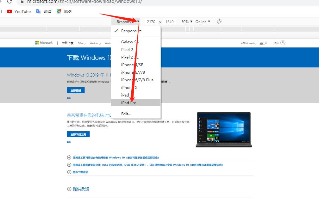Open the 地图 (Maps) bookmark
Viewport: 319px width, 199px height.
64,11
